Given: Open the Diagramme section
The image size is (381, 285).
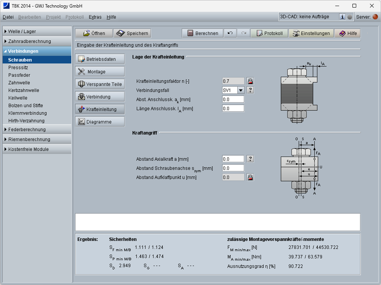Looking at the screenshot, I should coord(100,122).
